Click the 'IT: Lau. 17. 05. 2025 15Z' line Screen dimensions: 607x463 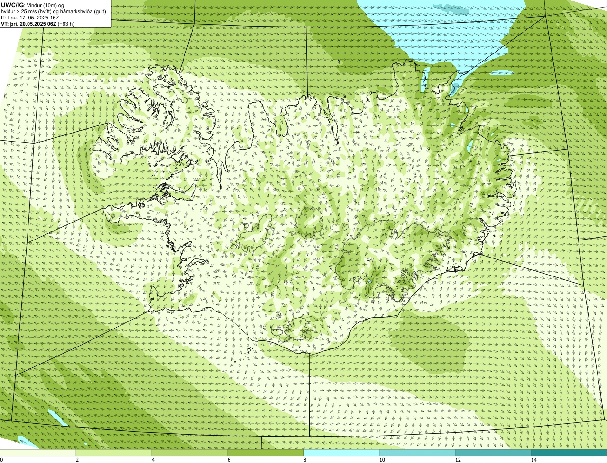[30, 17]
